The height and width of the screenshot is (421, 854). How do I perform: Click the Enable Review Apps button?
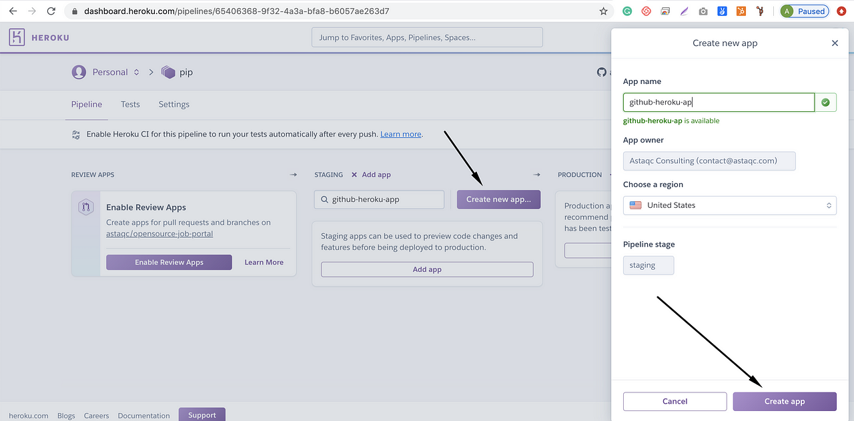pyautogui.click(x=169, y=262)
